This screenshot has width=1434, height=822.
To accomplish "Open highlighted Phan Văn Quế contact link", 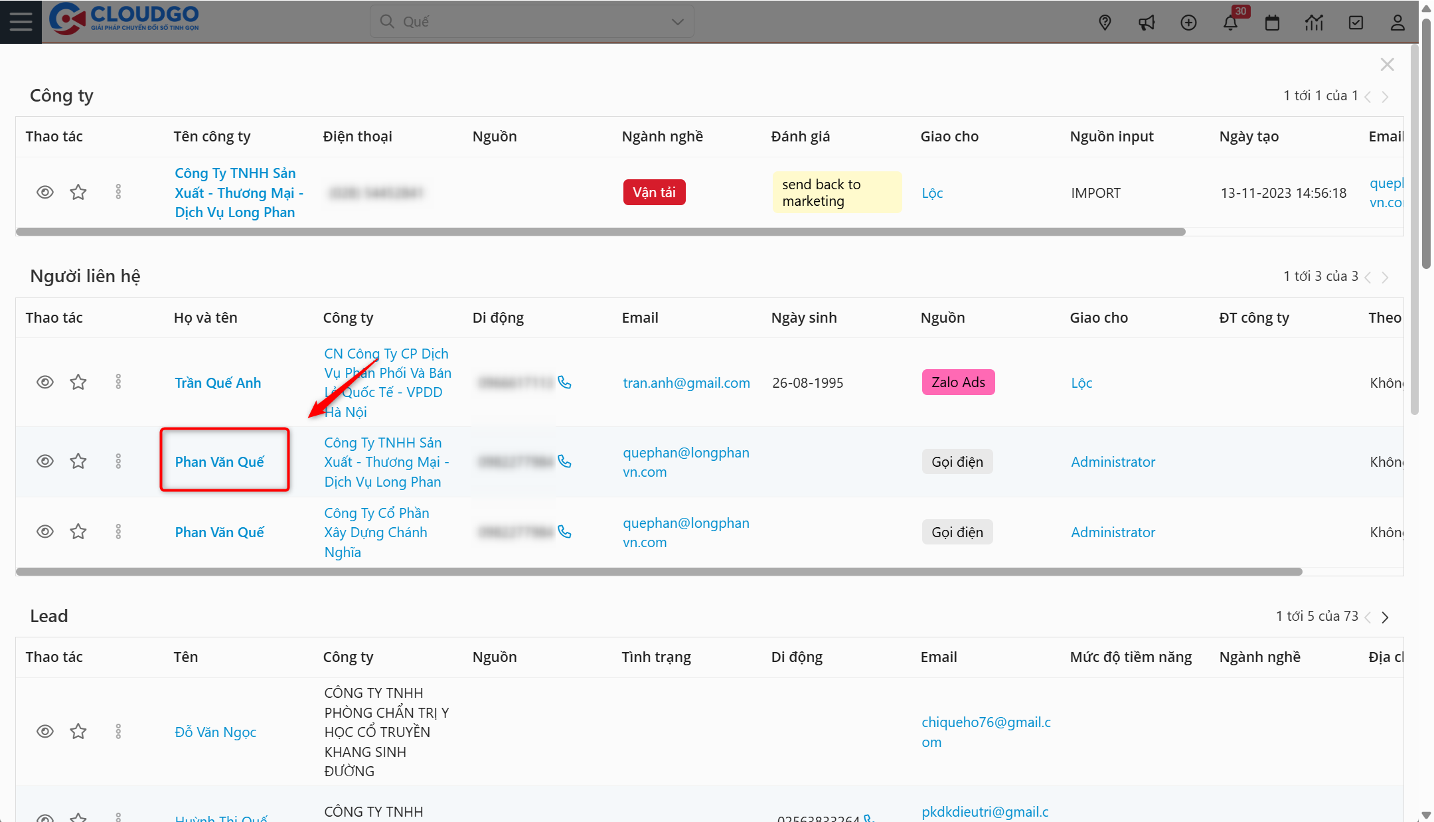I will 219,462.
